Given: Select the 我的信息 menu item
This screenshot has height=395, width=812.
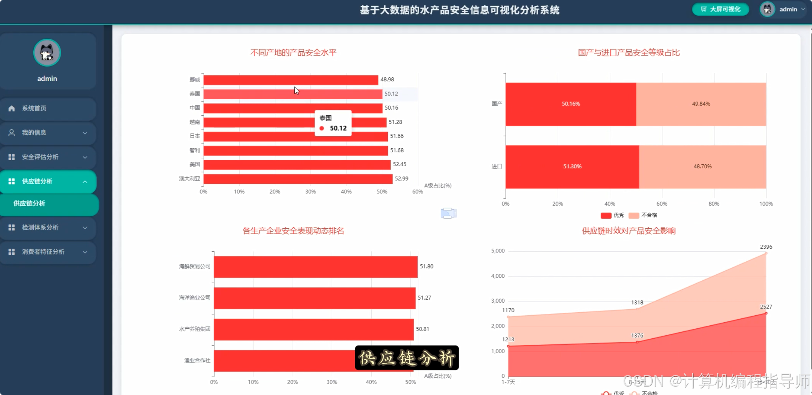Looking at the screenshot, I should pyautogui.click(x=48, y=133).
